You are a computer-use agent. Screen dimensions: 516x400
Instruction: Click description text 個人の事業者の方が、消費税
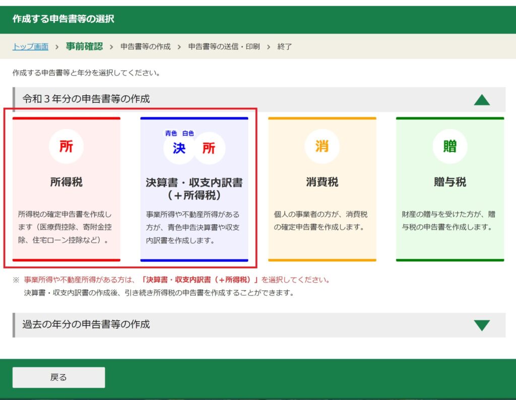pyautogui.click(x=321, y=221)
